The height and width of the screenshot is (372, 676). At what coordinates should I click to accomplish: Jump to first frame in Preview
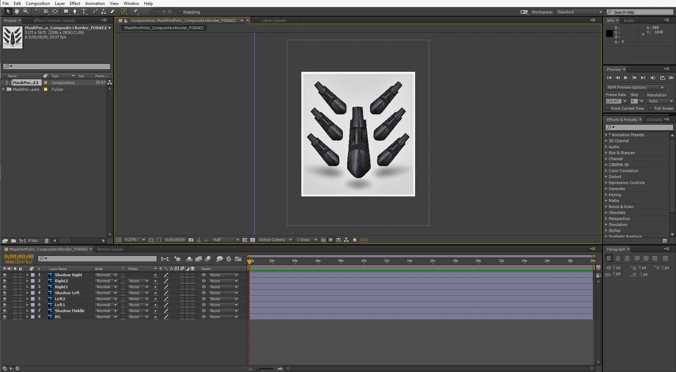point(609,78)
